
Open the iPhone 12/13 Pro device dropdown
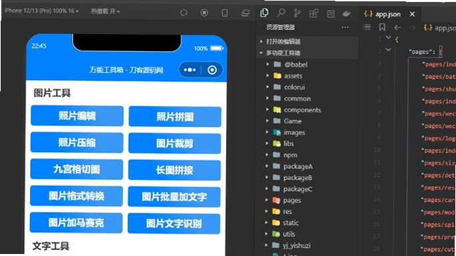click(x=41, y=11)
